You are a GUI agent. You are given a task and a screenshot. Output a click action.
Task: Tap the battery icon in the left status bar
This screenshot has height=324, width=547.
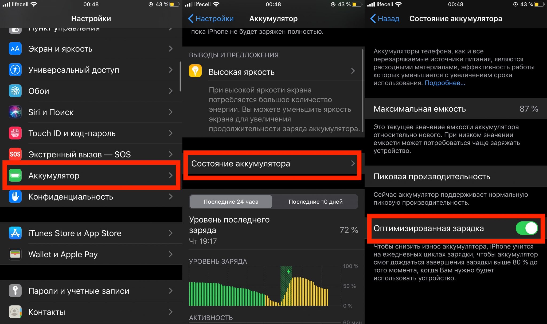click(175, 4)
